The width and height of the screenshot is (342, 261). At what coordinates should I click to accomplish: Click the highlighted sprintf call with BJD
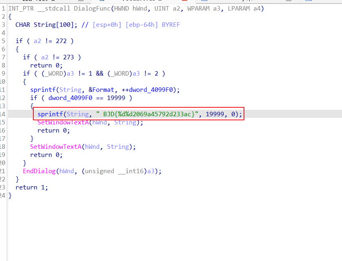(x=50, y=114)
